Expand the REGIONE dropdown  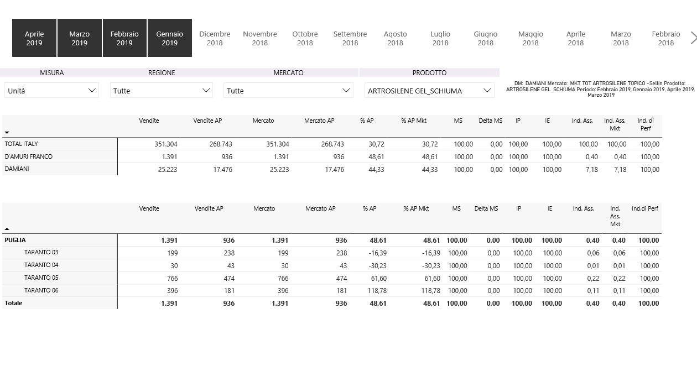coord(162,91)
